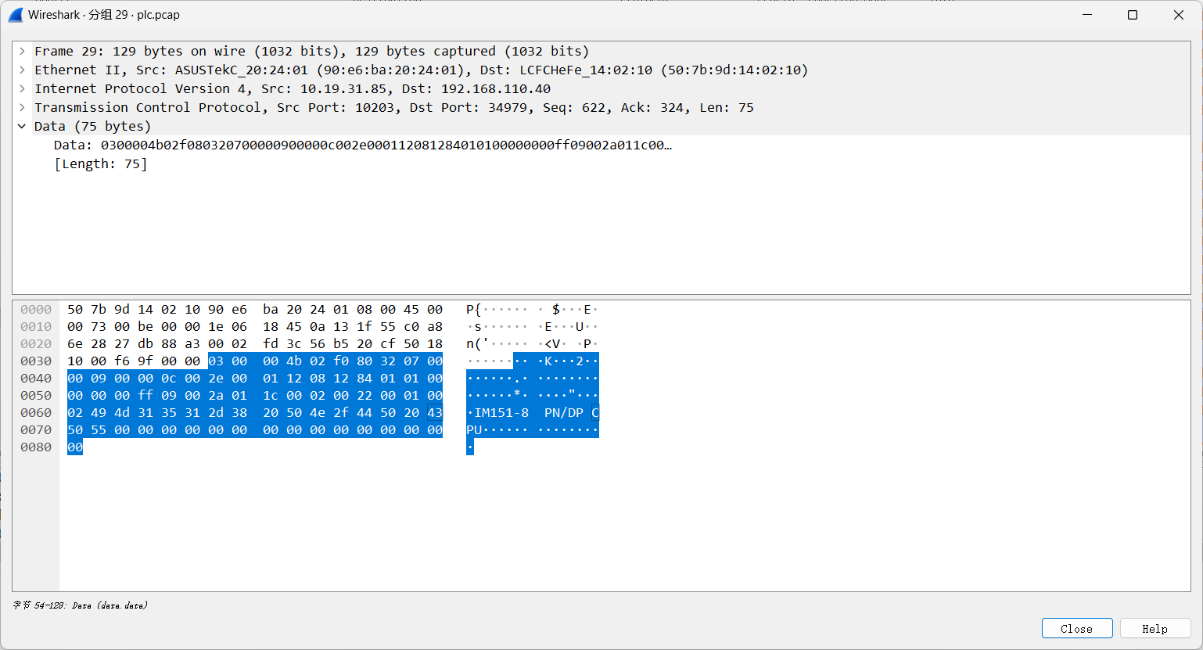The image size is (1203, 650).
Task: Click hex byte 2f in row 0060
Action: pos(341,413)
